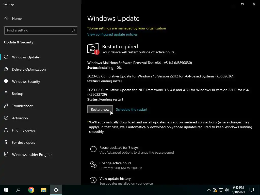Click the Windows Insider Program cat icon
Screen dimensions: 260x195
coord(6,155)
